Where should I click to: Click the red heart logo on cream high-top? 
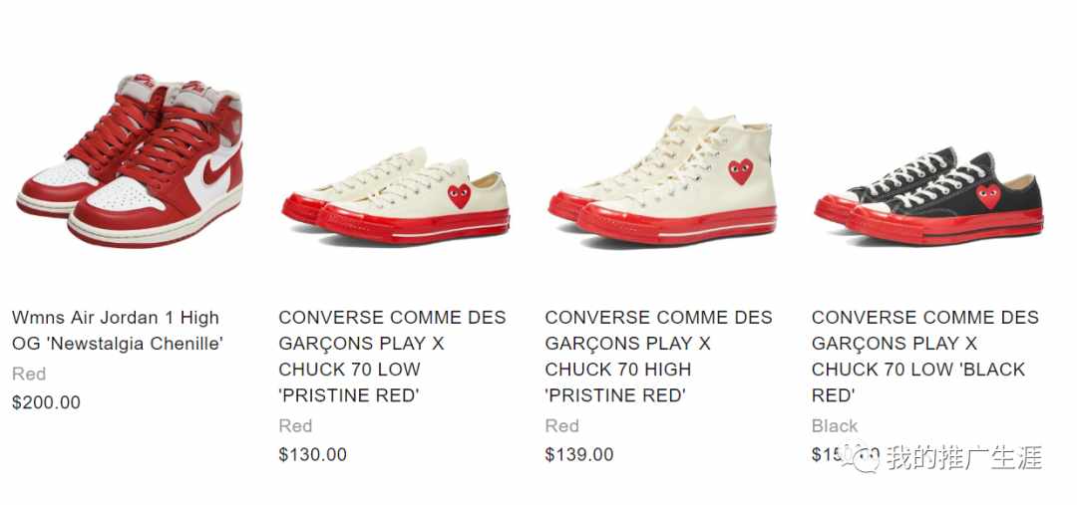(x=740, y=171)
